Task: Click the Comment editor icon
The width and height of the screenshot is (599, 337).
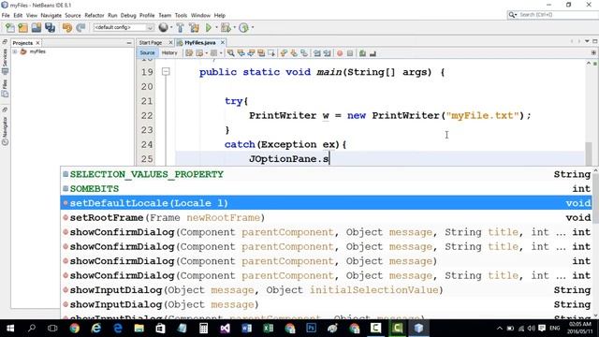Action: tap(362, 53)
